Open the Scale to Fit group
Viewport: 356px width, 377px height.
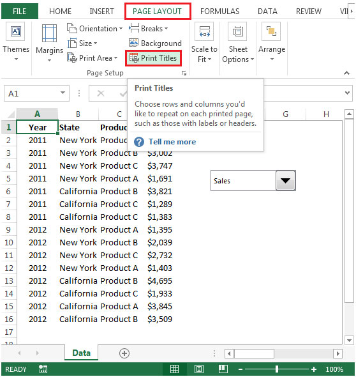coord(204,43)
